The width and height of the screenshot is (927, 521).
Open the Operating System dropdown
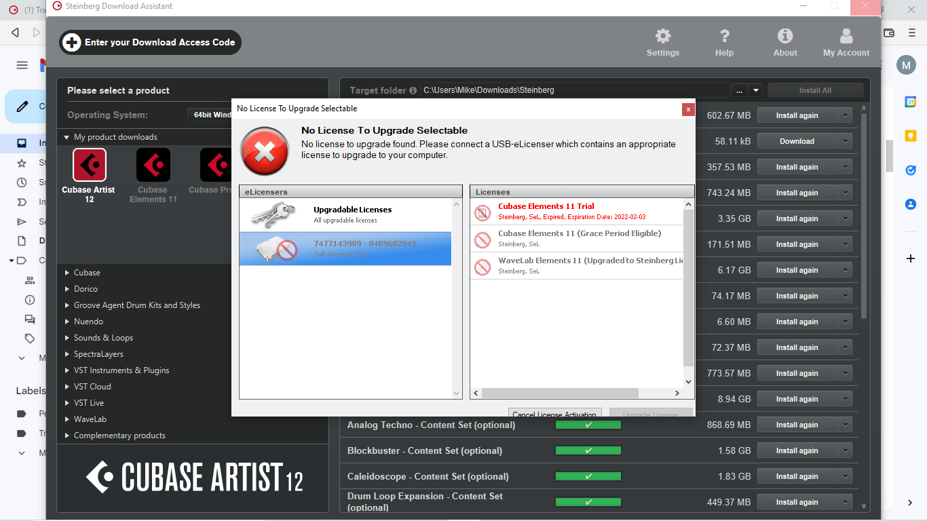tap(209, 115)
